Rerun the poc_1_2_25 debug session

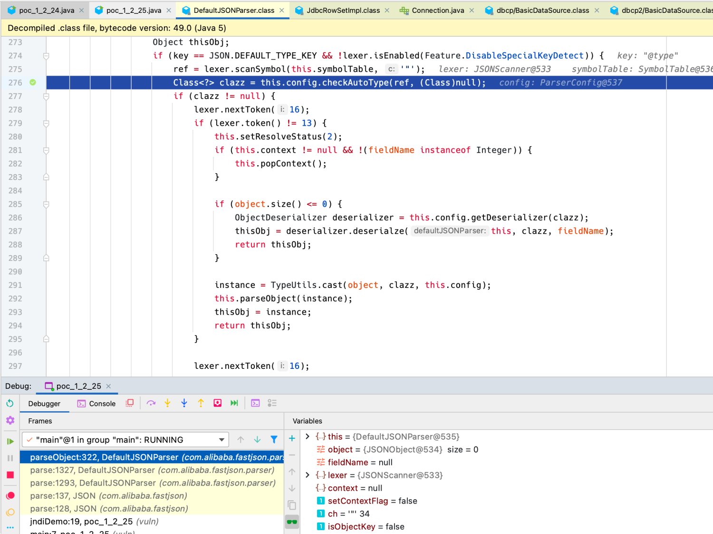[x=10, y=404]
